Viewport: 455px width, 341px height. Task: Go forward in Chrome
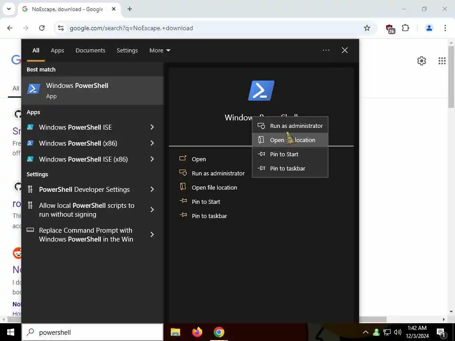point(26,28)
